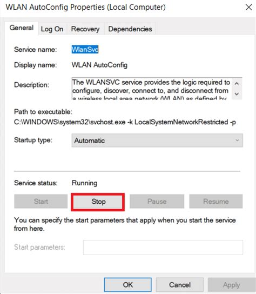Image resolution: width=256 pixels, height=294 pixels.
Task: Close the WLAN AutoConfig Properties dialog
Action: pos(248,8)
